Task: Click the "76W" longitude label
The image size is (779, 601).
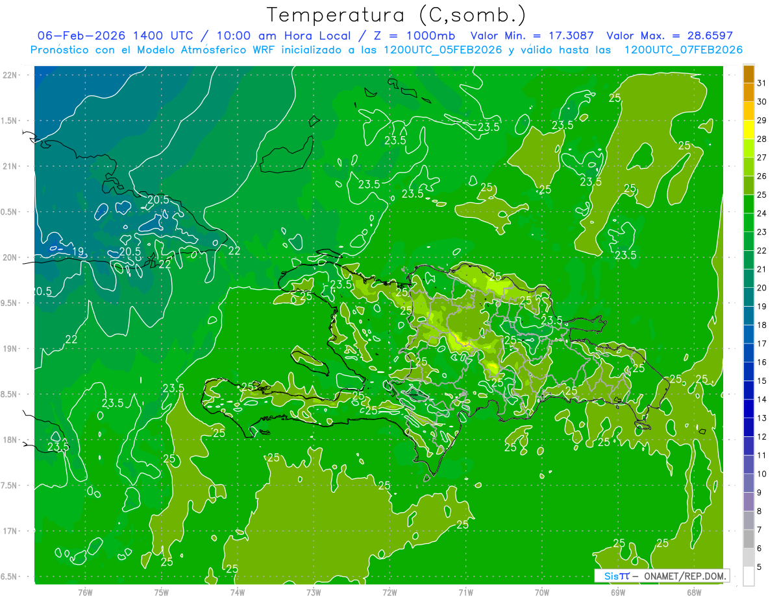Action: pos(85,593)
